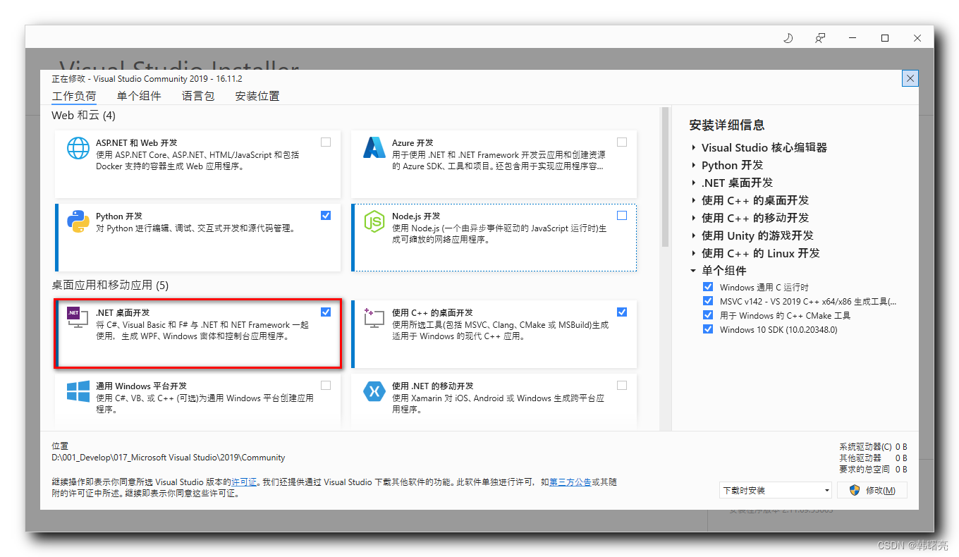
Task: Check the Node.js development checkbox
Action: [622, 216]
